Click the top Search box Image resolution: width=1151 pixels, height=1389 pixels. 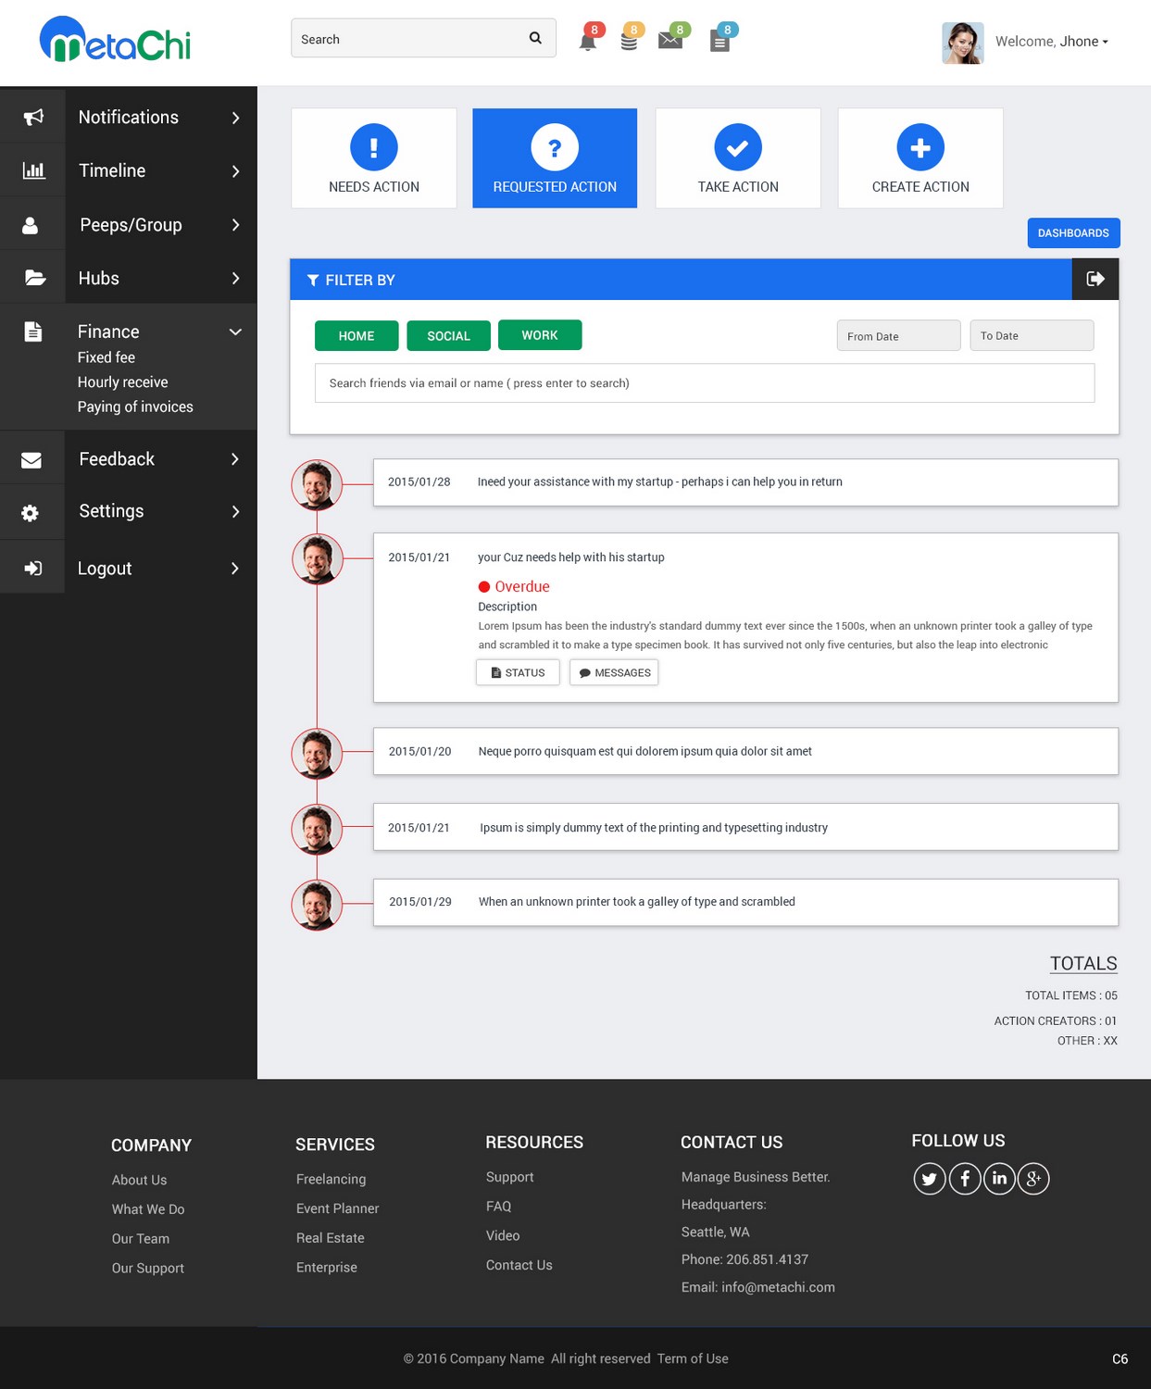(423, 38)
